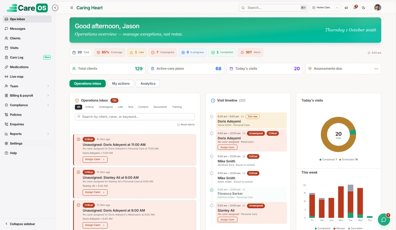Click the Visit timeline clock icon
This screenshot has width=396, height=230.
pos(213,100)
